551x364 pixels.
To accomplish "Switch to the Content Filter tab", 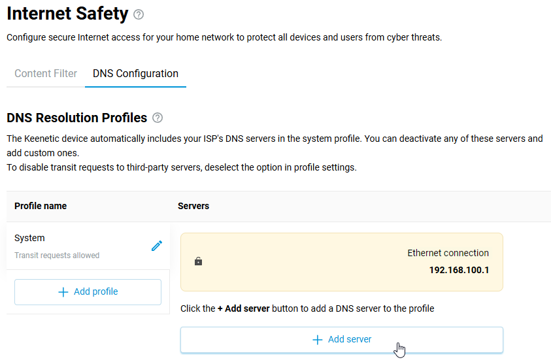I will click(x=46, y=74).
